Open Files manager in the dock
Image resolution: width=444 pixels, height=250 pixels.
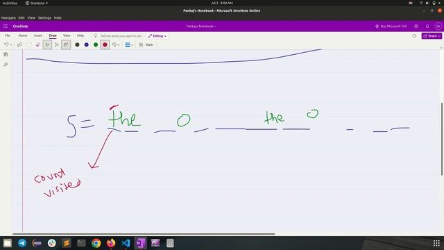tap(8, 243)
